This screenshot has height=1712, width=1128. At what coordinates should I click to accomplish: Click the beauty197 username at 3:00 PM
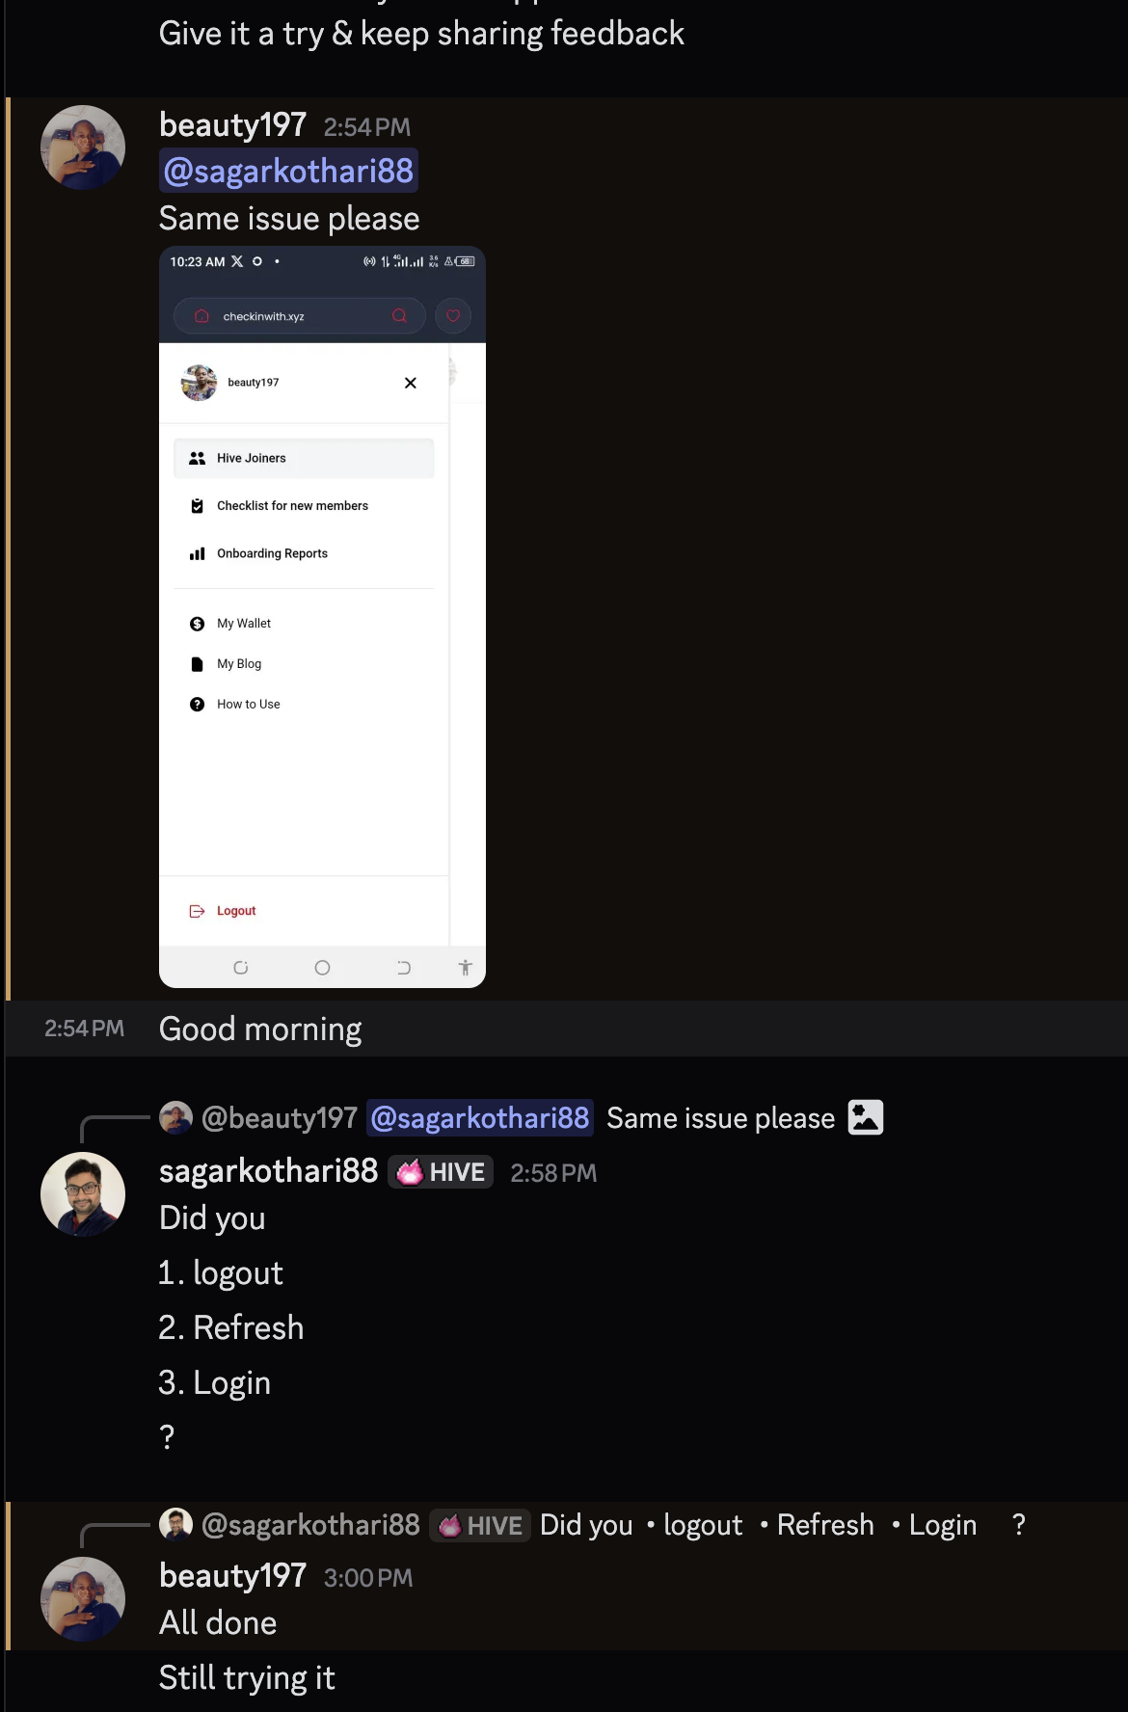coord(232,1576)
